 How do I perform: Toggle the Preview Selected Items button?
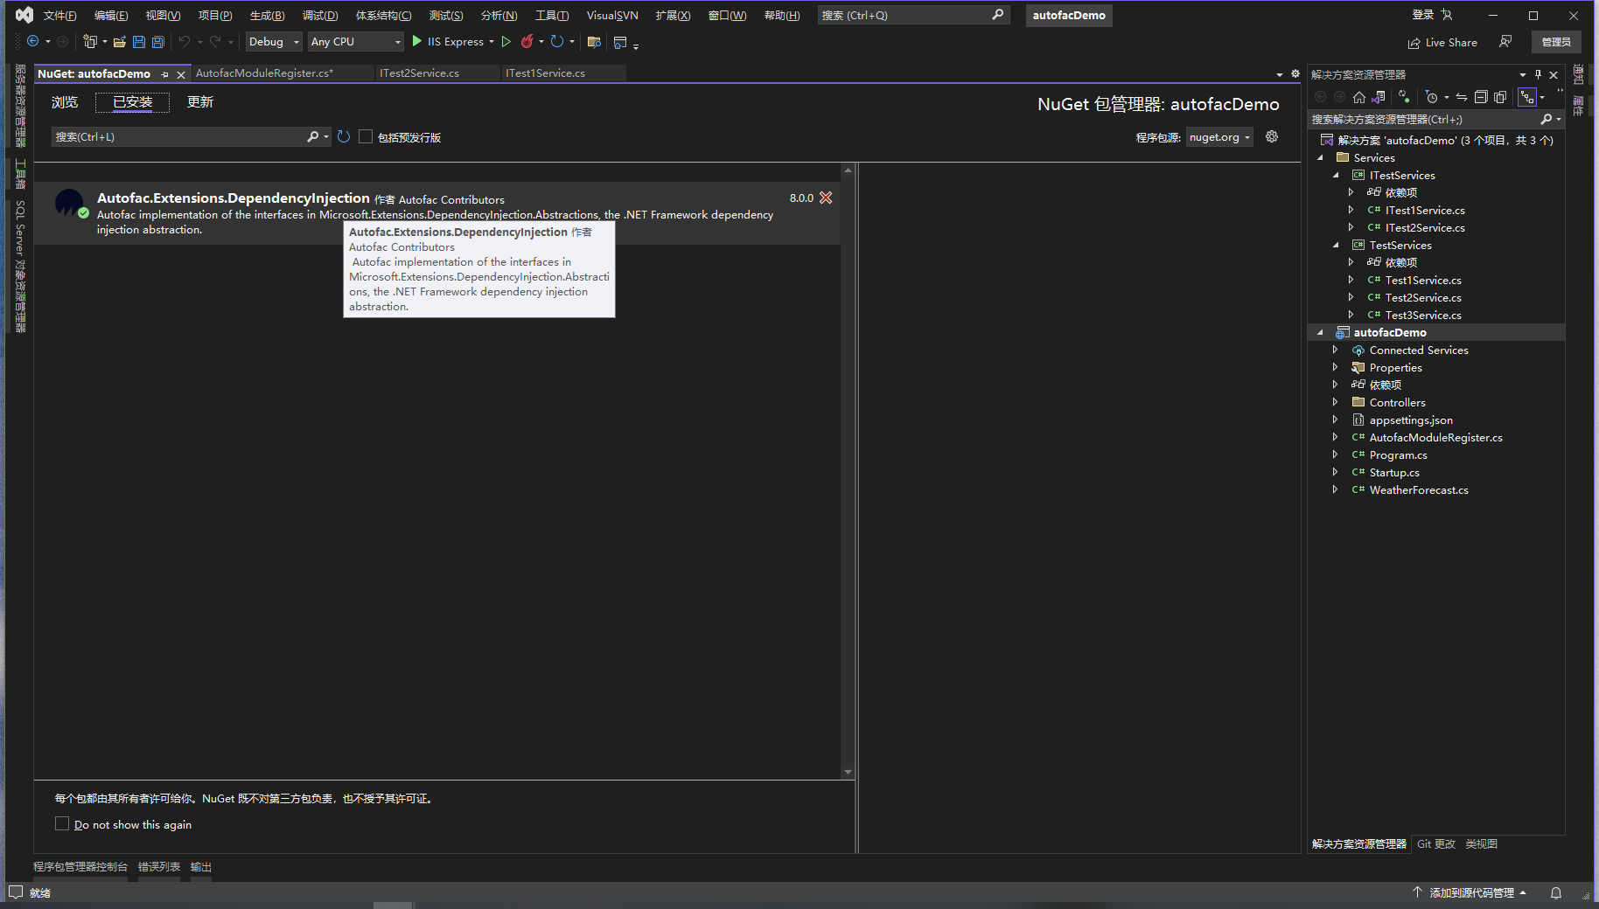click(x=1527, y=97)
